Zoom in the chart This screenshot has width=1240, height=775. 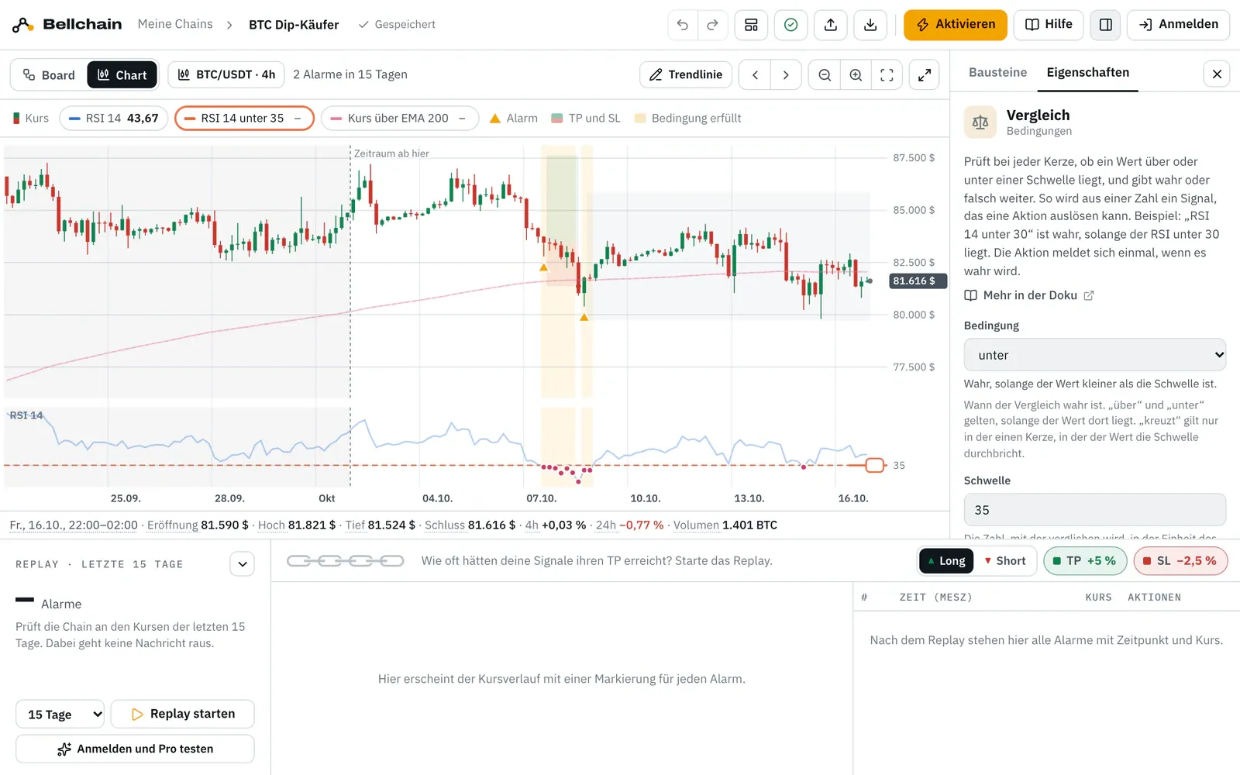[856, 75]
